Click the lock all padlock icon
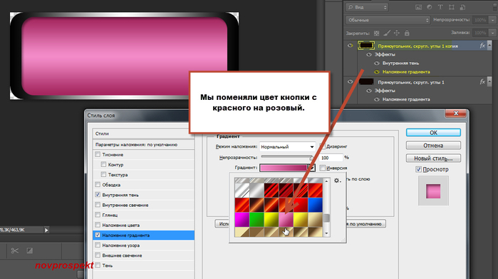The height and width of the screenshot is (279, 498). 407,33
